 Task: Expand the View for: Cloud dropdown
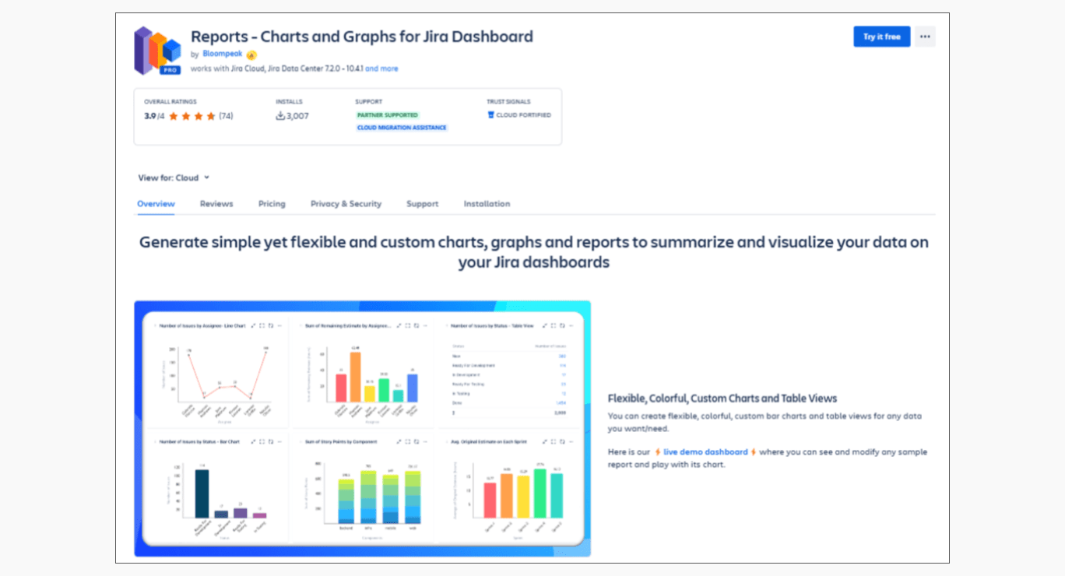(174, 177)
